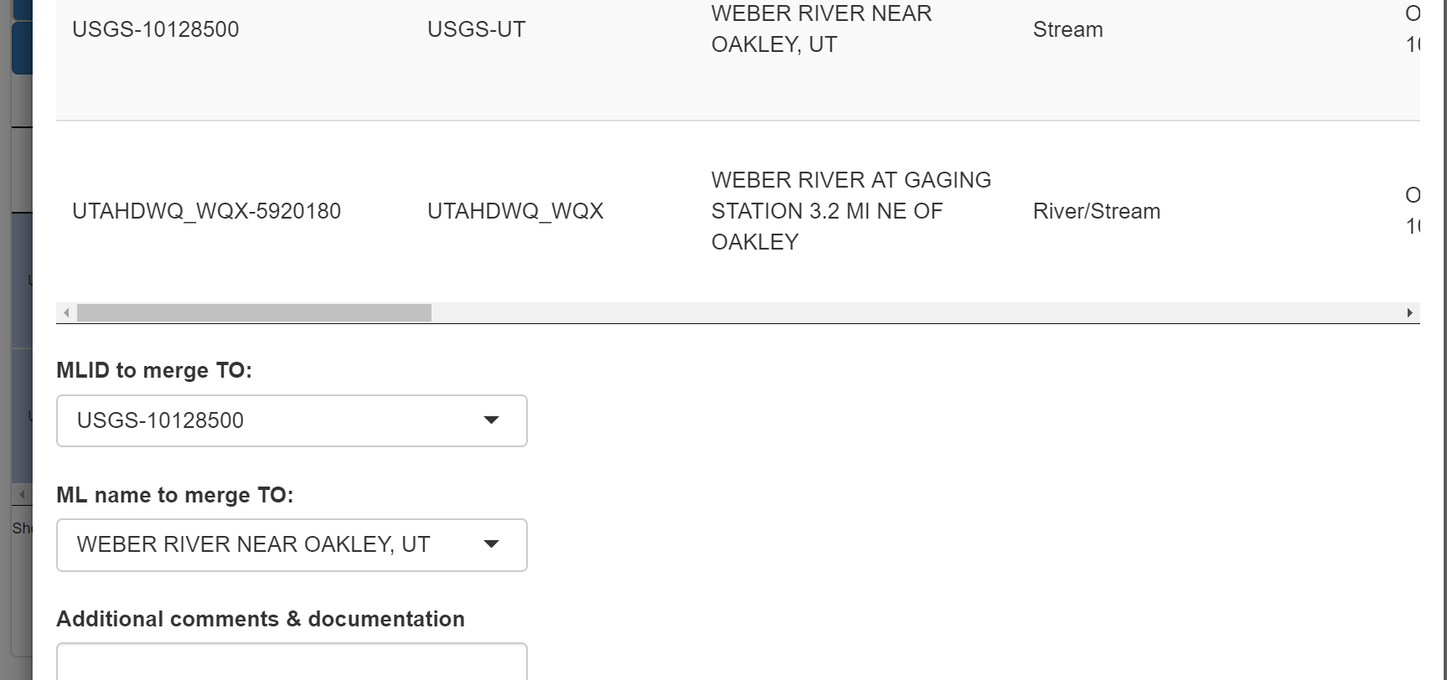Image resolution: width=1447 pixels, height=680 pixels.
Task: Click the River/Stream type cell
Action: 1096,211
